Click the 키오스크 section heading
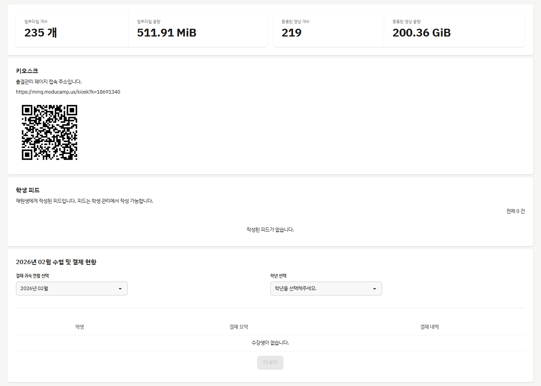This screenshot has width=541, height=386. point(27,71)
